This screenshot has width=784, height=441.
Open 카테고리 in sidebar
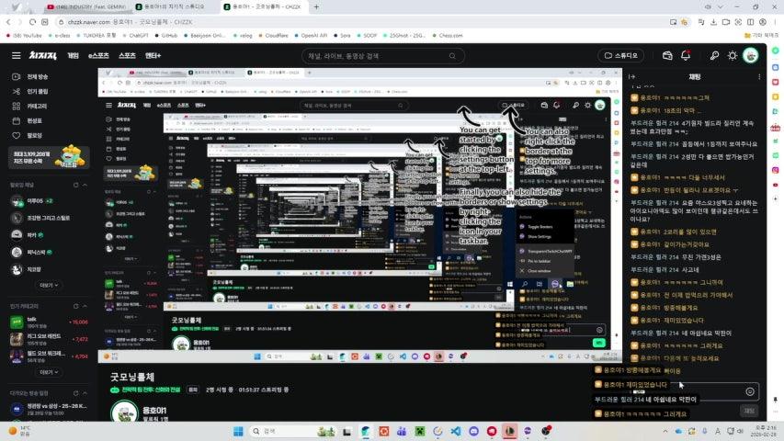(x=30, y=106)
